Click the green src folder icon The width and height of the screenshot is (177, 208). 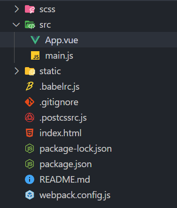[30, 25]
